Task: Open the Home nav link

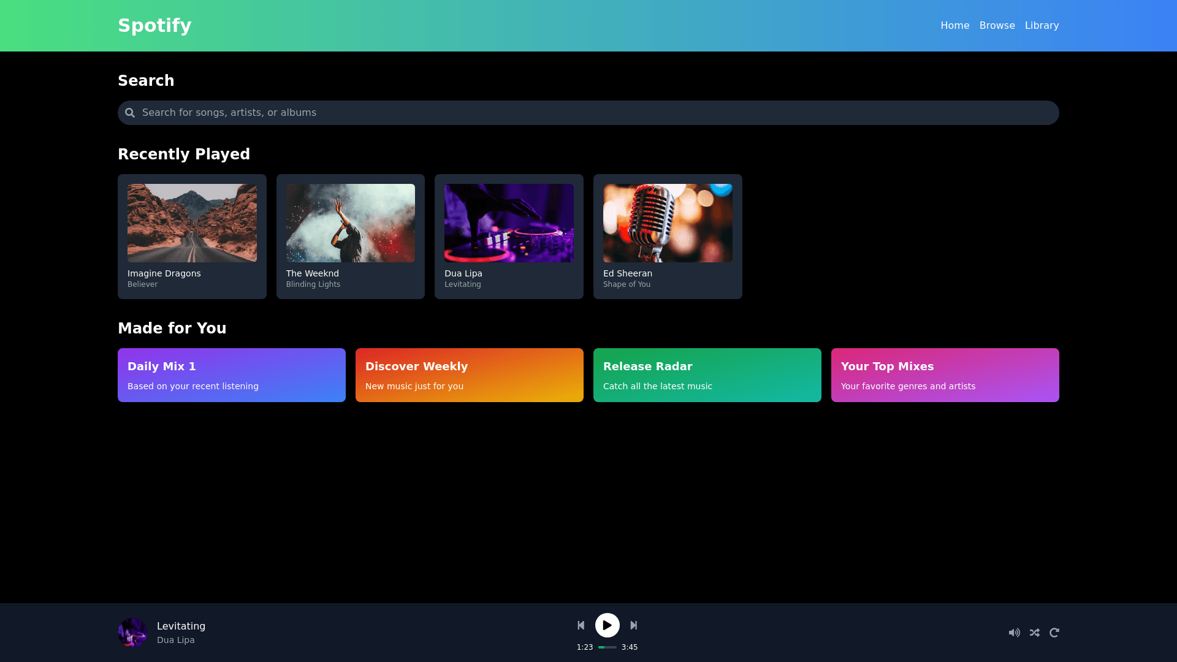Action: coord(954,26)
